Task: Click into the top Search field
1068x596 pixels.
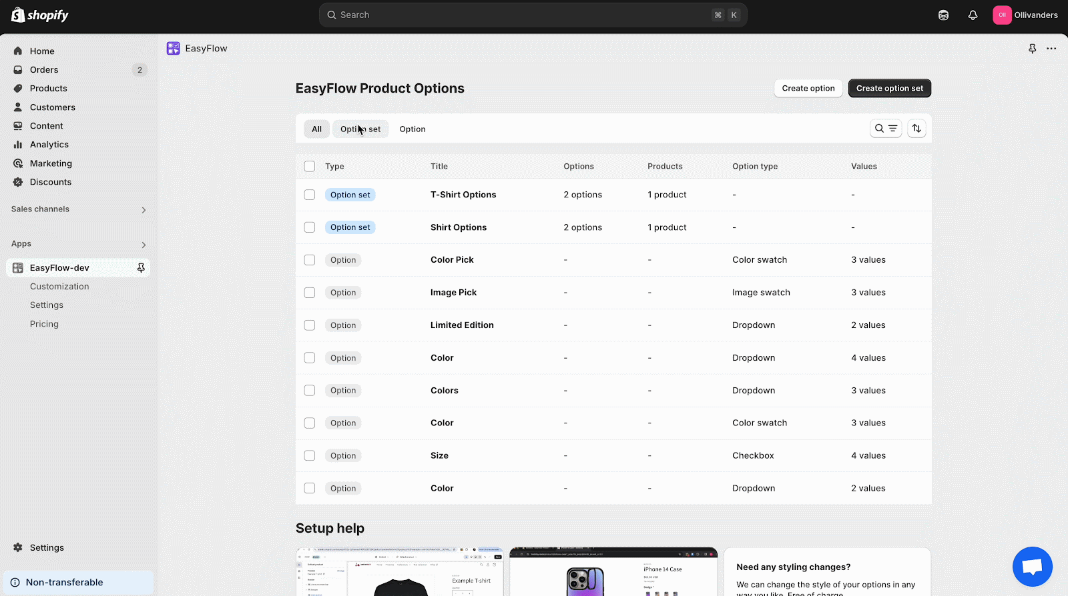Action: click(533, 15)
